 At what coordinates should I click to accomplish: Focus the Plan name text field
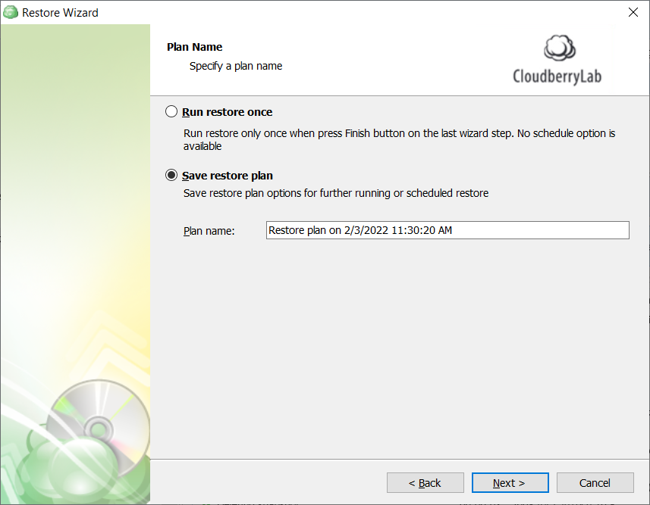point(447,230)
